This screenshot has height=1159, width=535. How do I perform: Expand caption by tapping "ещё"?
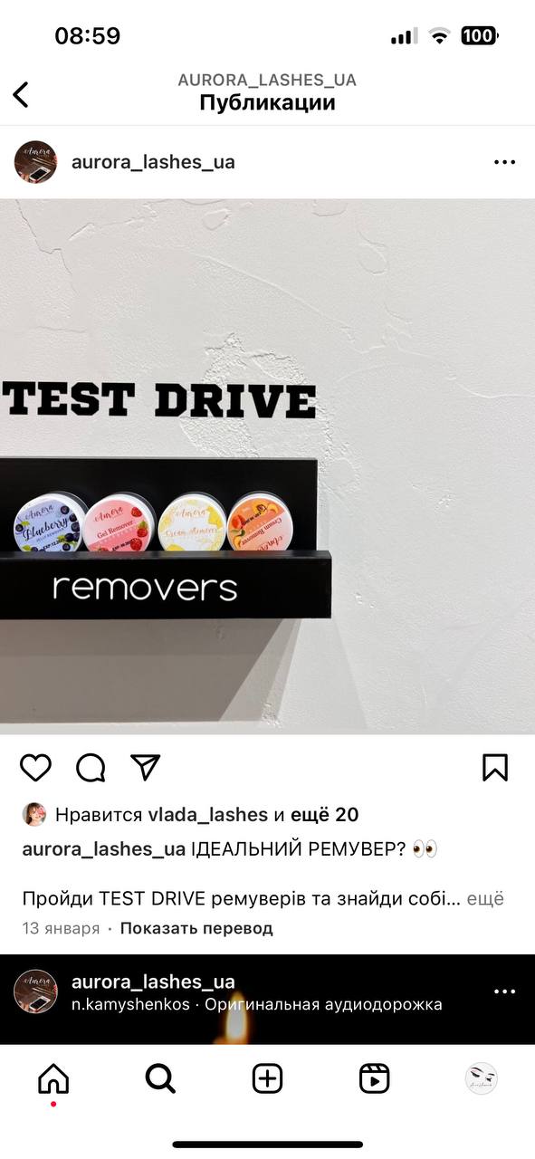(x=485, y=899)
